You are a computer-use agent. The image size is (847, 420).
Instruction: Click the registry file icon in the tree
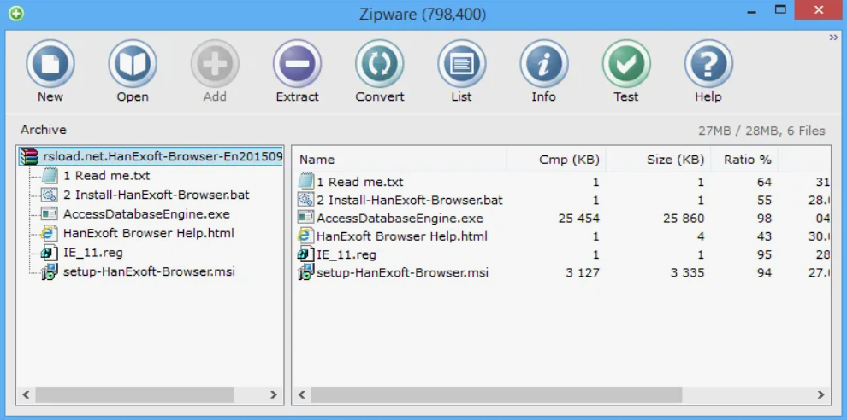pyautogui.click(x=50, y=253)
